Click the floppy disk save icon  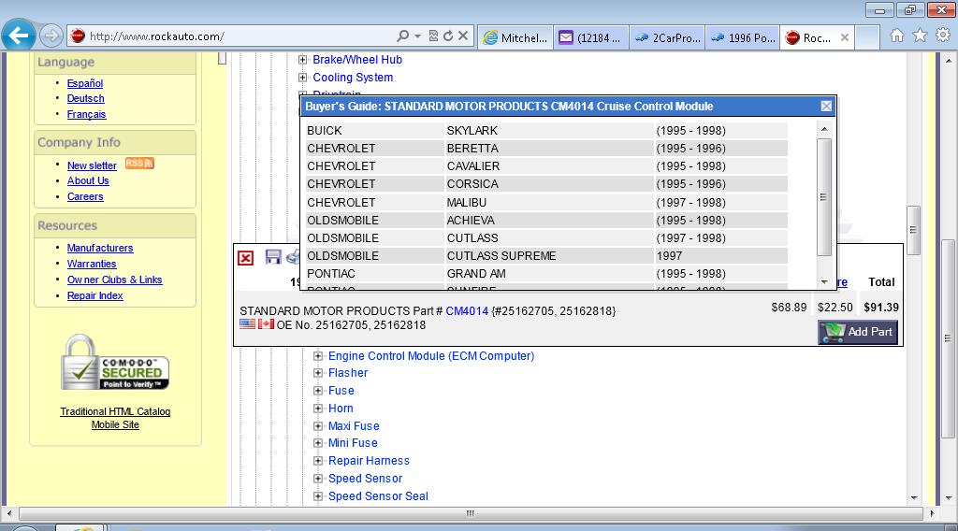pyautogui.click(x=273, y=256)
